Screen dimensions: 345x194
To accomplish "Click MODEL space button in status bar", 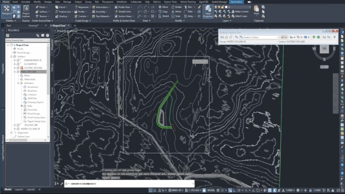I will (x=211, y=190).
